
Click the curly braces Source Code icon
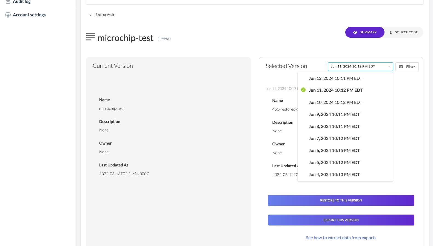point(391,32)
